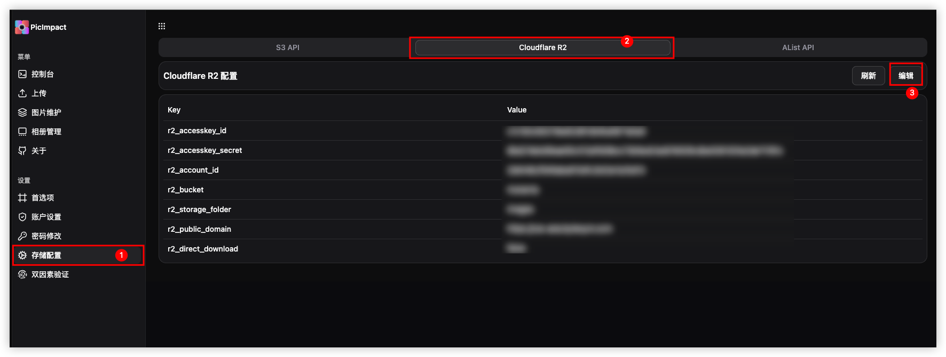Image resolution: width=946 pixels, height=357 pixels.
Task: Open 首选项 preferences
Action: (78, 198)
